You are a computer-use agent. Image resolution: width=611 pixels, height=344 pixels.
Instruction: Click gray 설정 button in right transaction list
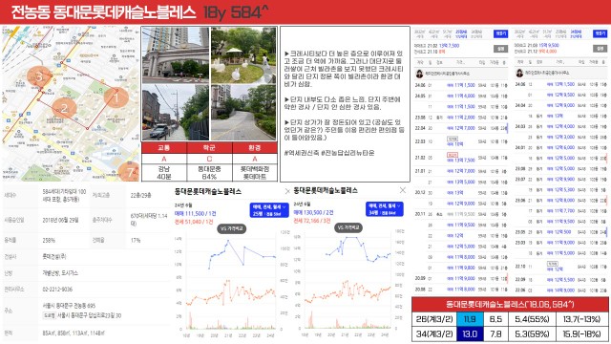[x=600, y=49]
